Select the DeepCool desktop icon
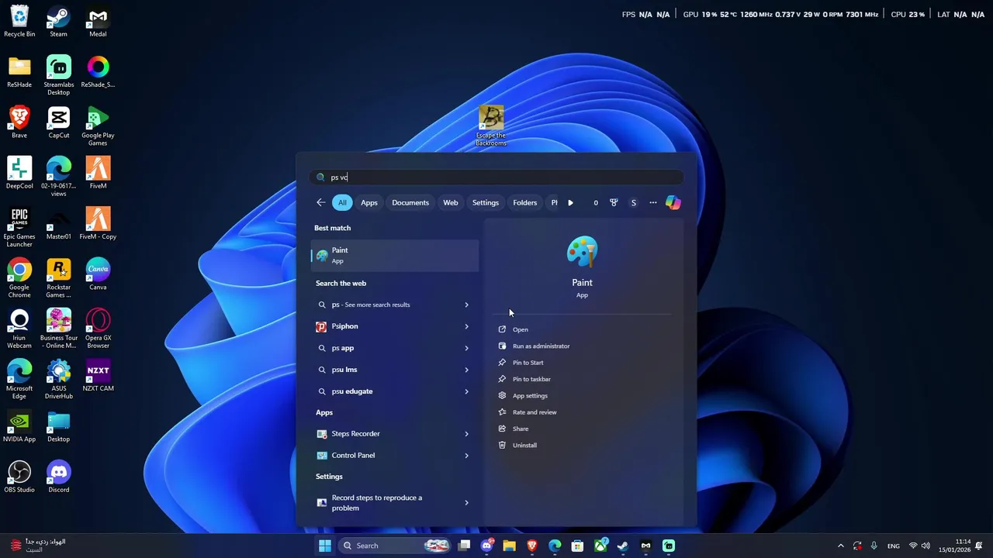 click(x=19, y=174)
